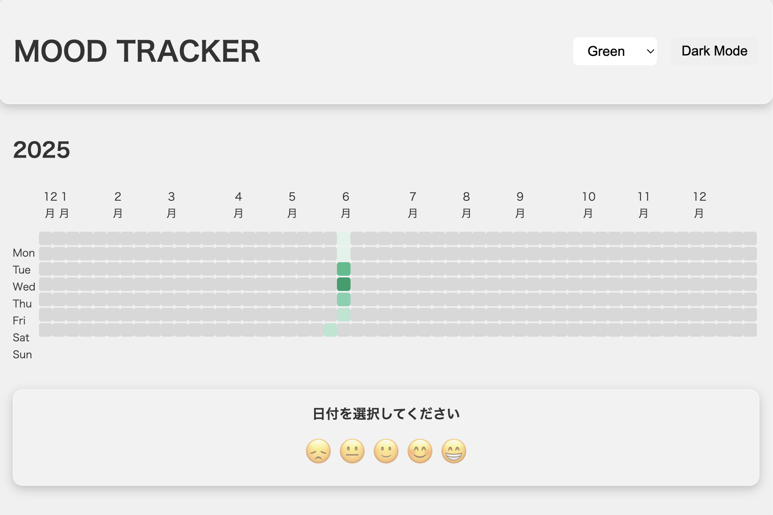
Task: Click the green cell directly below darkest cell
Action: 344,299
